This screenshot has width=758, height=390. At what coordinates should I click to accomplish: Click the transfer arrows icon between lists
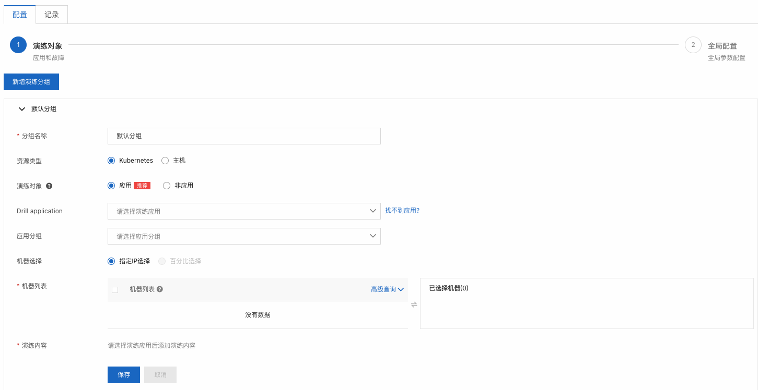[x=414, y=304]
